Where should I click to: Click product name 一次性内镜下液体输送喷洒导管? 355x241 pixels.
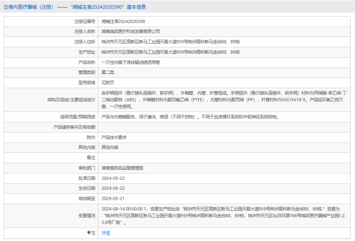[130, 62]
